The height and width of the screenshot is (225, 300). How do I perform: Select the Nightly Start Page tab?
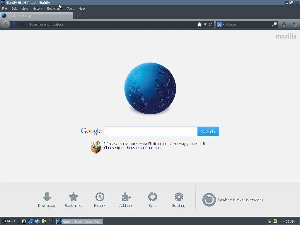[x=37, y=16]
